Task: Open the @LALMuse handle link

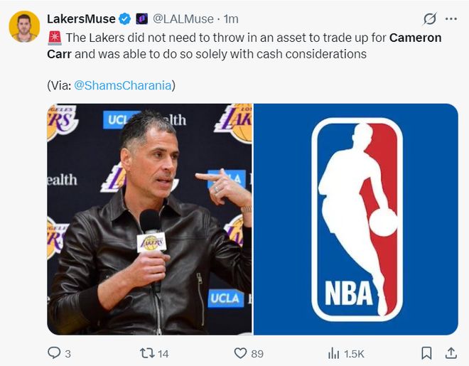Action: [183, 19]
